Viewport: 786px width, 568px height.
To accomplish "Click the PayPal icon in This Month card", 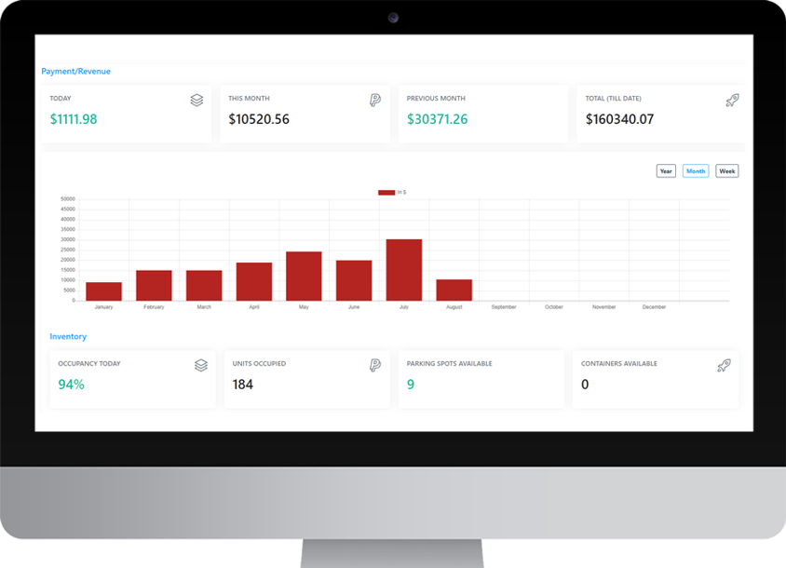I will pyautogui.click(x=374, y=101).
